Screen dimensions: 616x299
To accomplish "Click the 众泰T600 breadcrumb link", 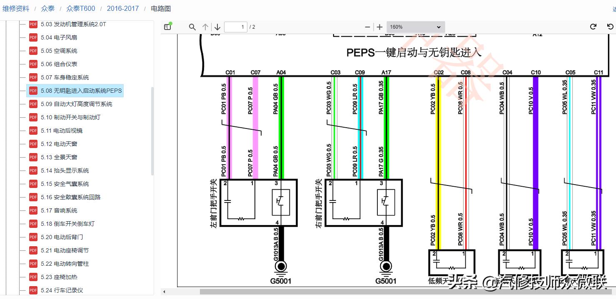I will pos(80,8).
